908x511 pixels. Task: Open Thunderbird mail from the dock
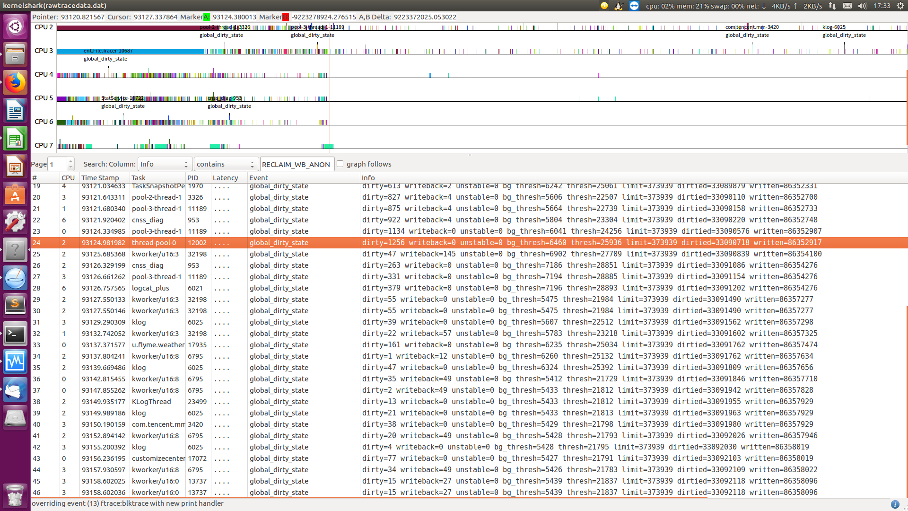[15, 390]
